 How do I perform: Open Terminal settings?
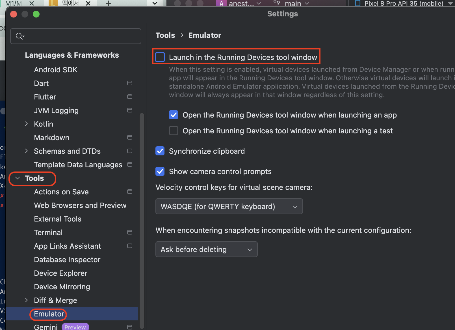[x=48, y=232]
